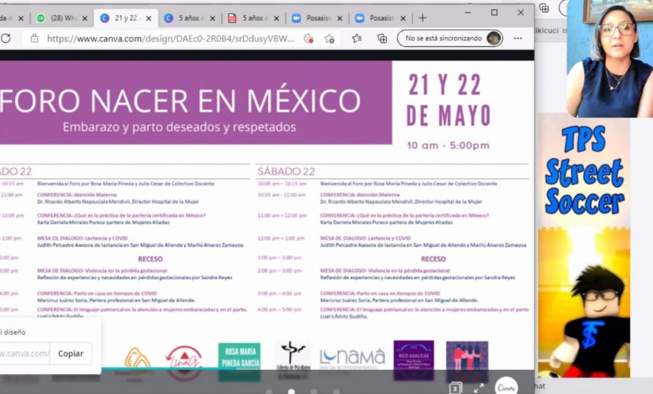The height and width of the screenshot is (394, 653).
Task: Reload the page with the refresh icon
Action: [6, 38]
